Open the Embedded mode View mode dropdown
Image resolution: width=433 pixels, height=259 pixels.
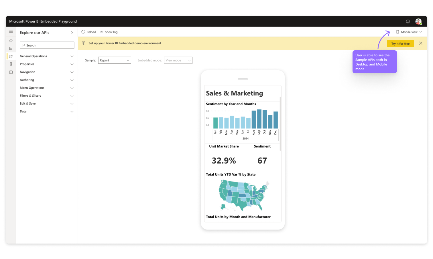(x=178, y=60)
